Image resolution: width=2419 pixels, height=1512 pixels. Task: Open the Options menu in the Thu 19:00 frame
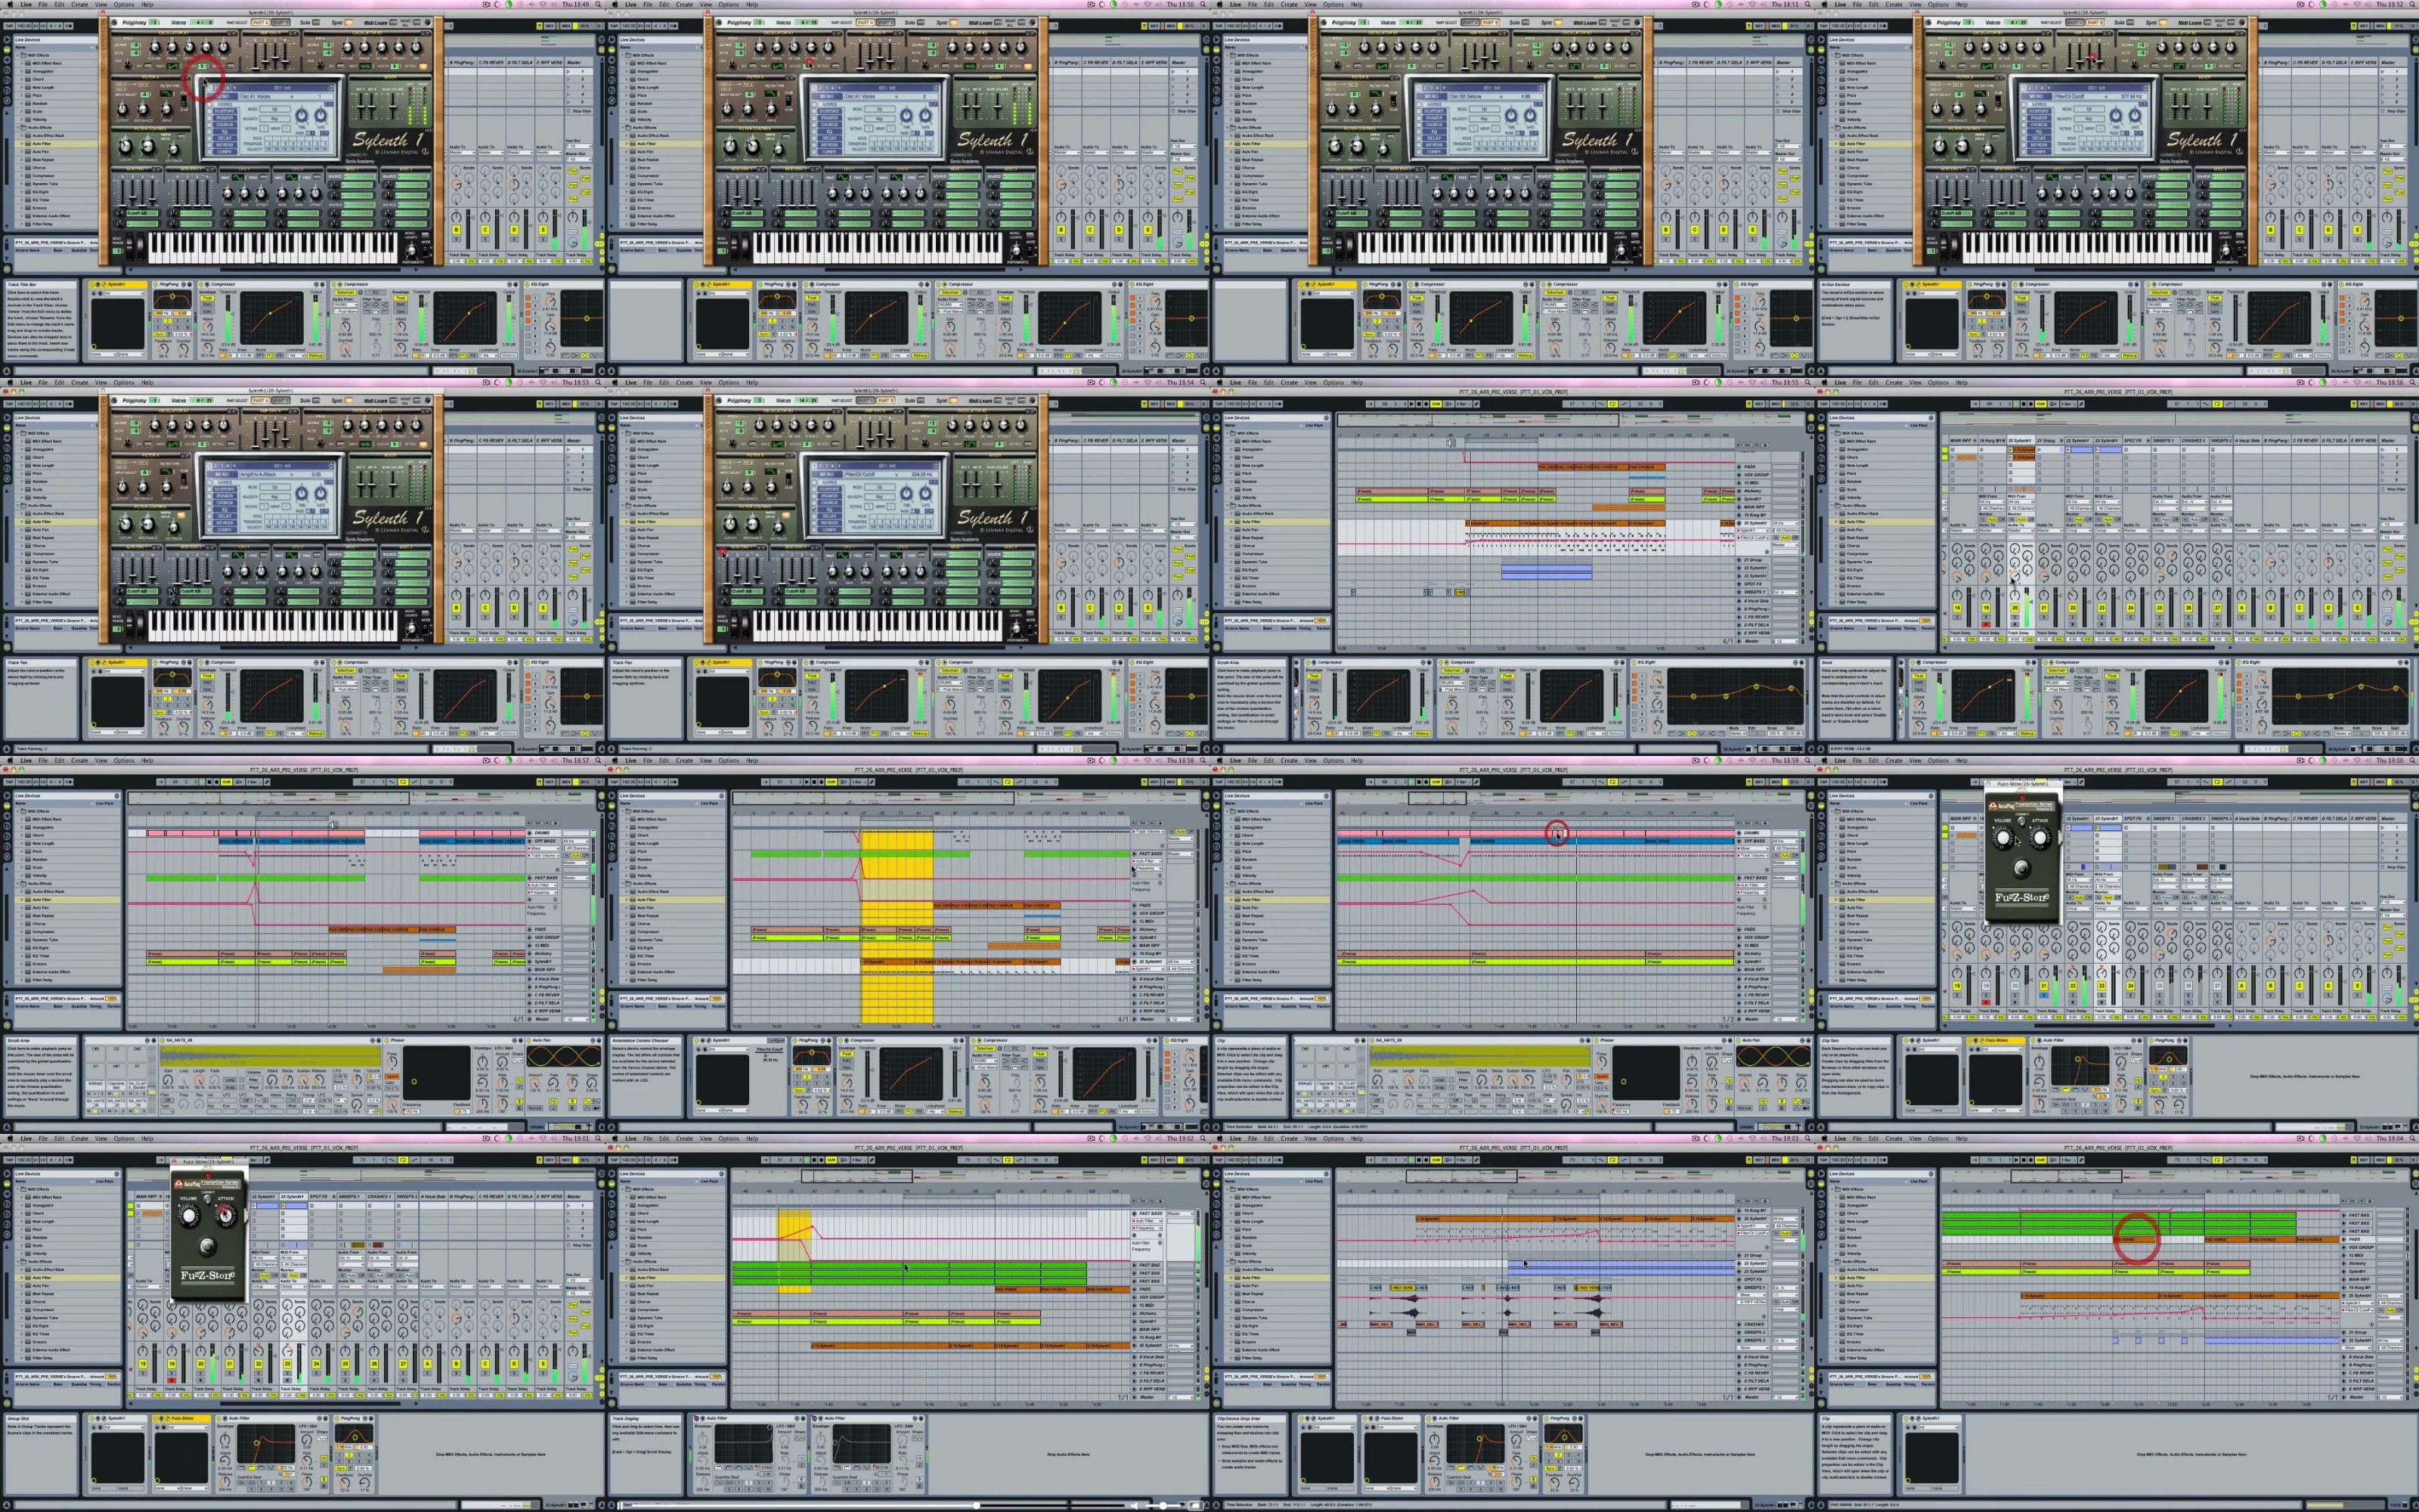pyautogui.click(x=1937, y=760)
